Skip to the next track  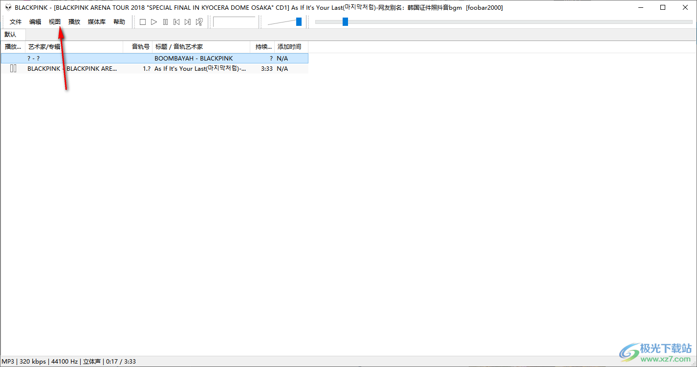(188, 22)
